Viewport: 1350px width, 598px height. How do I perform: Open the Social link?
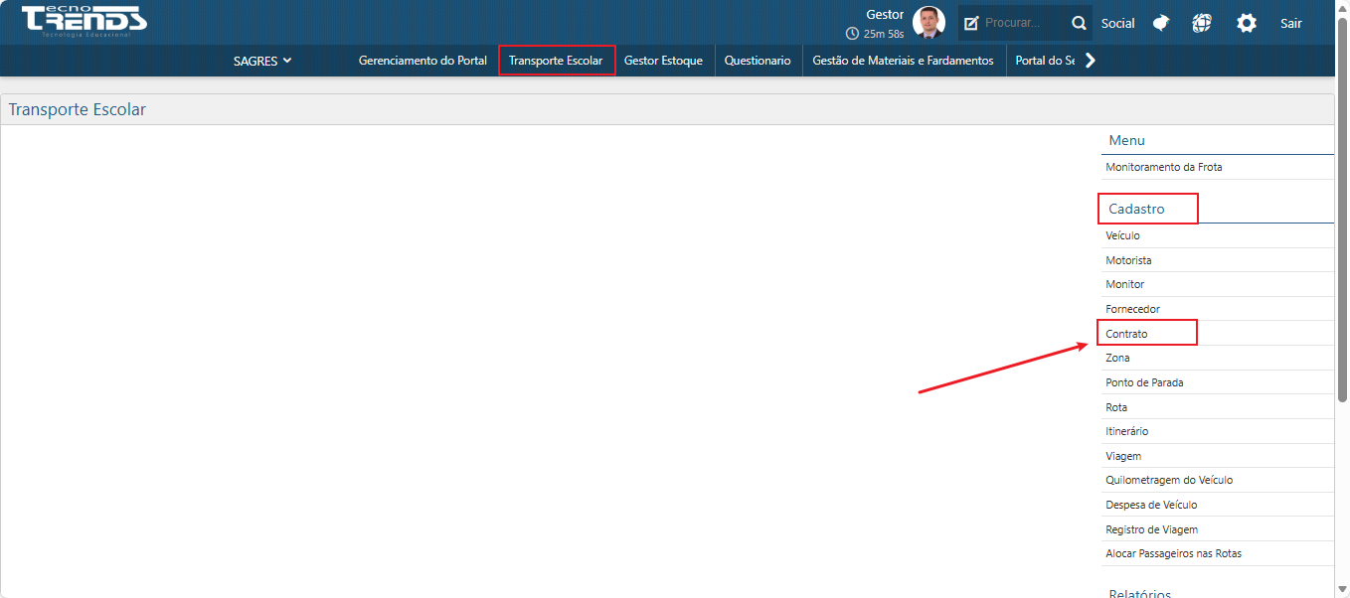tap(1117, 23)
